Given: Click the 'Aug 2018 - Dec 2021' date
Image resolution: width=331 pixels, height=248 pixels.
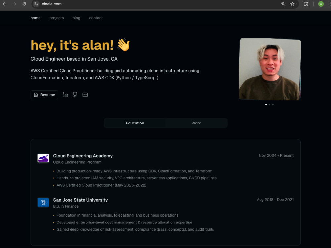Looking at the screenshot, I should pyautogui.click(x=275, y=200).
